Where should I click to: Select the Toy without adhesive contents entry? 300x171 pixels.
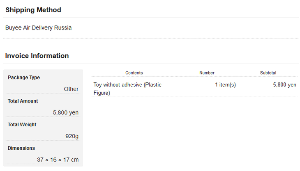coord(127,89)
